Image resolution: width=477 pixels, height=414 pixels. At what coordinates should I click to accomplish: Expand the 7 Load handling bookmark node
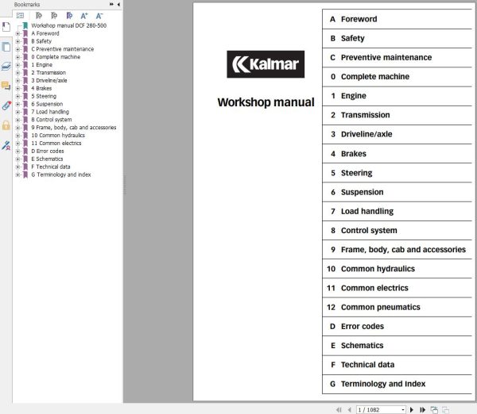pyautogui.click(x=17, y=112)
